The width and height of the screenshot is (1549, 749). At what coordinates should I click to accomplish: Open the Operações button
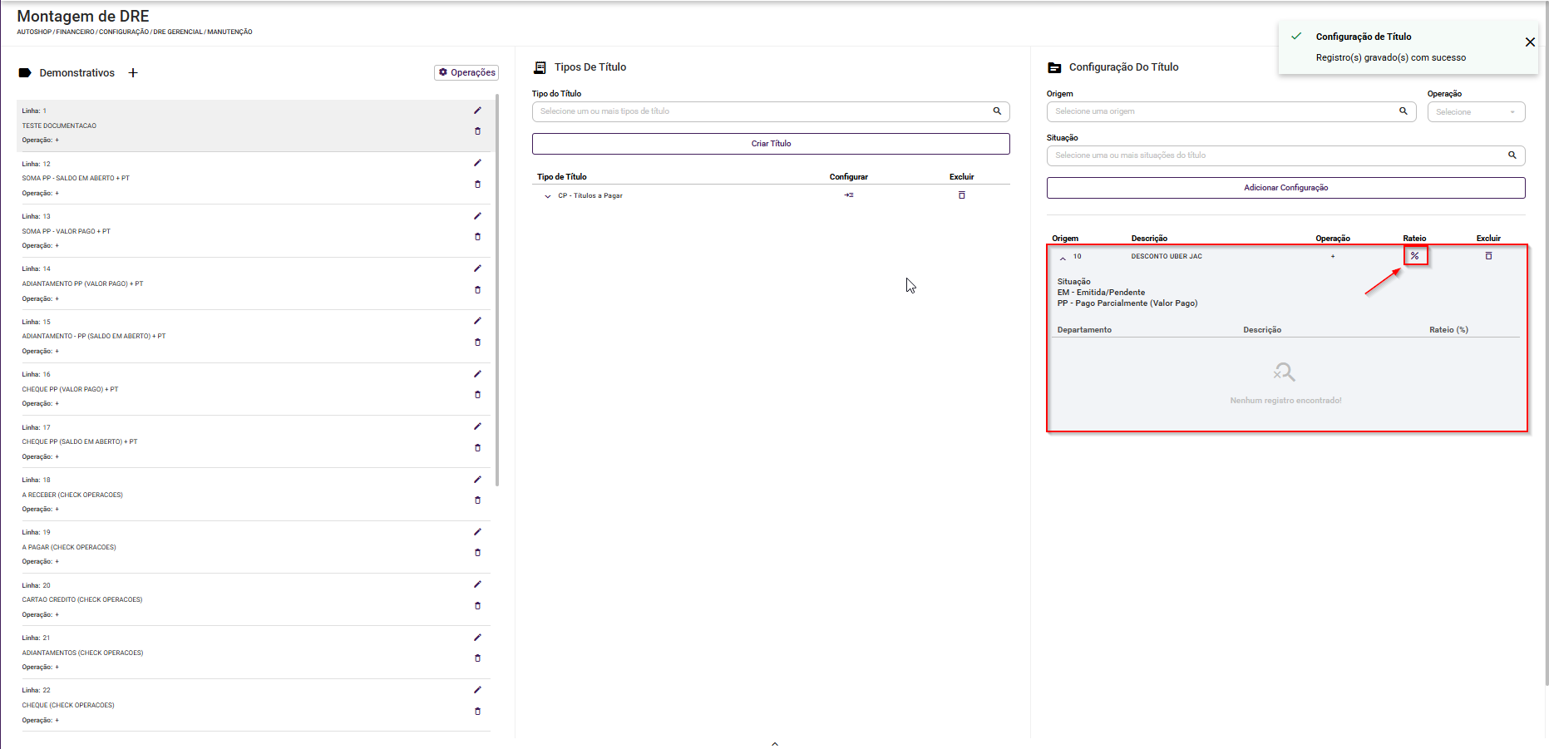click(x=466, y=72)
